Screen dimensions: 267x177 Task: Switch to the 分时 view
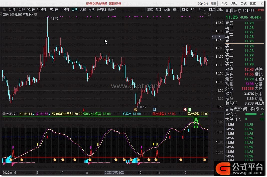point(12,9)
